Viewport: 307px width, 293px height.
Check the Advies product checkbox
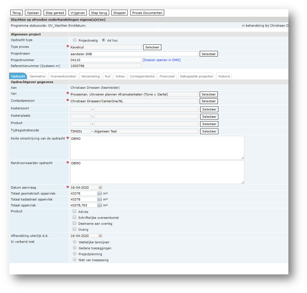coord(74,211)
